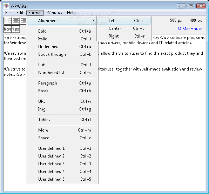
Task: Minimize the WPWriter window
Action: (181, 6)
